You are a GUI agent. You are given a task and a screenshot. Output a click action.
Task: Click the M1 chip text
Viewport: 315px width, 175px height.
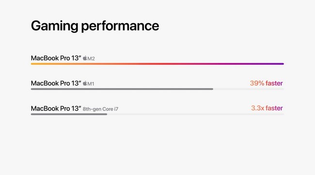click(91, 84)
